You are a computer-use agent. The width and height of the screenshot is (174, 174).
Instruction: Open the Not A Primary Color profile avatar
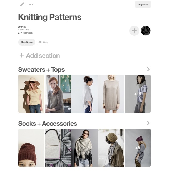coord(146,31)
